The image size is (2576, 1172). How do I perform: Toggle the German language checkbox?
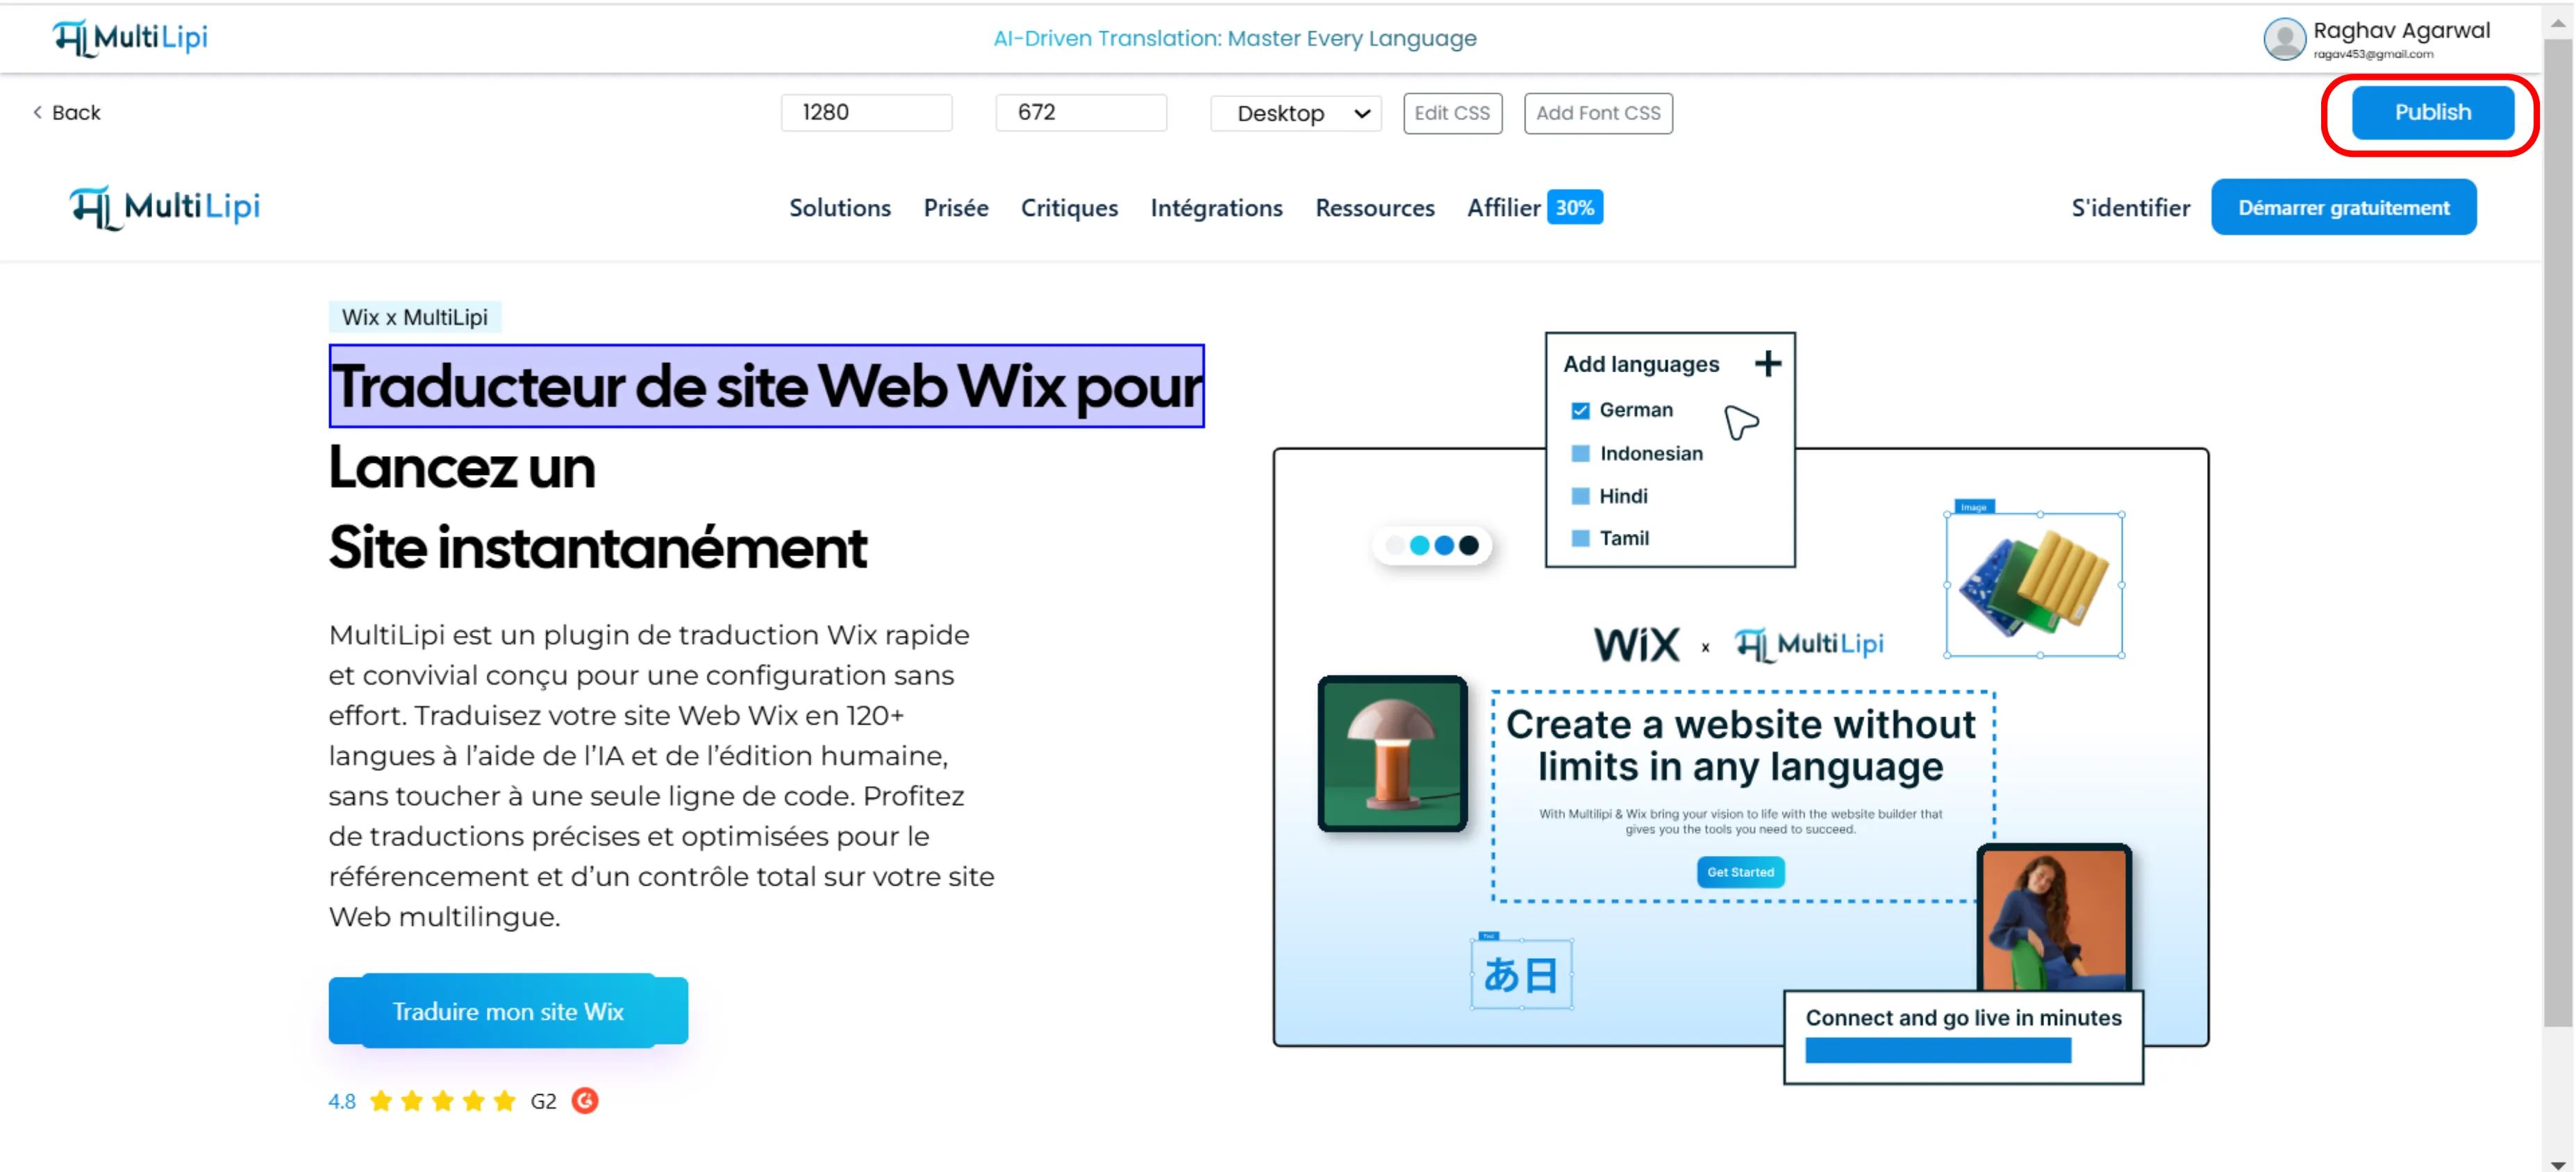(x=1580, y=410)
